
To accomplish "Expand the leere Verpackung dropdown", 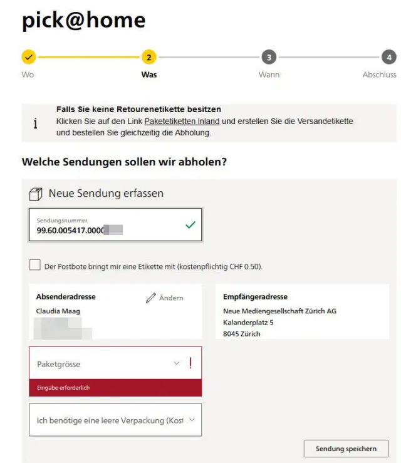I will (x=115, y=420).
